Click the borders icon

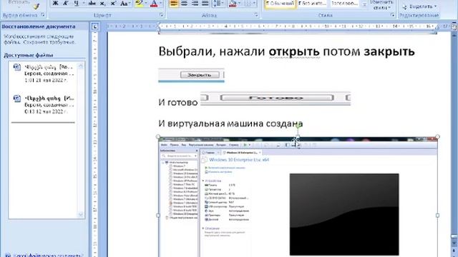247,3
